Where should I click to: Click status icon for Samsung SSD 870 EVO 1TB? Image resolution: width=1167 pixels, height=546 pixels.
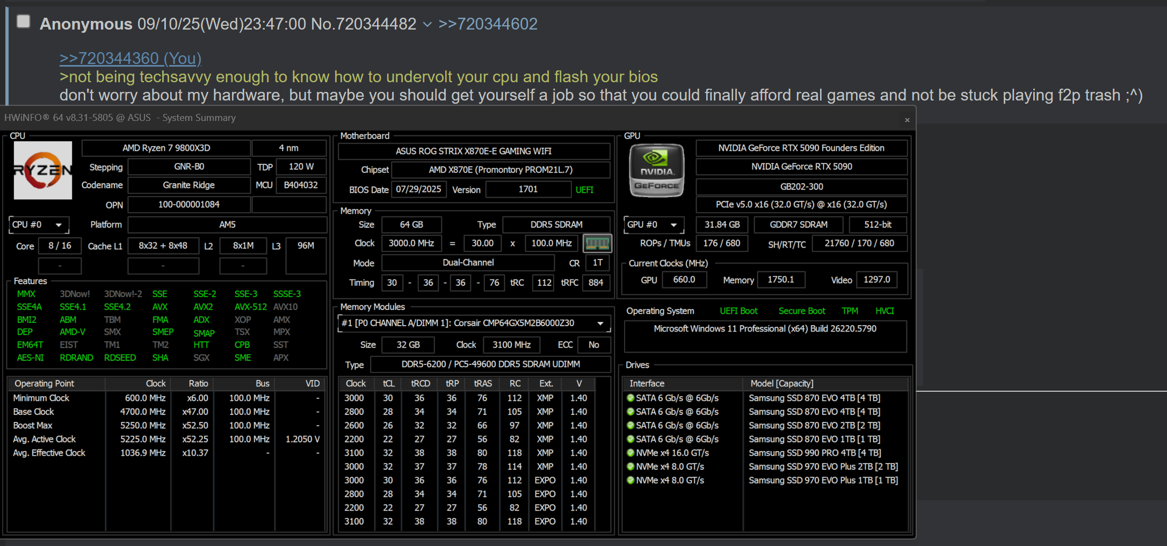point(630,439)
